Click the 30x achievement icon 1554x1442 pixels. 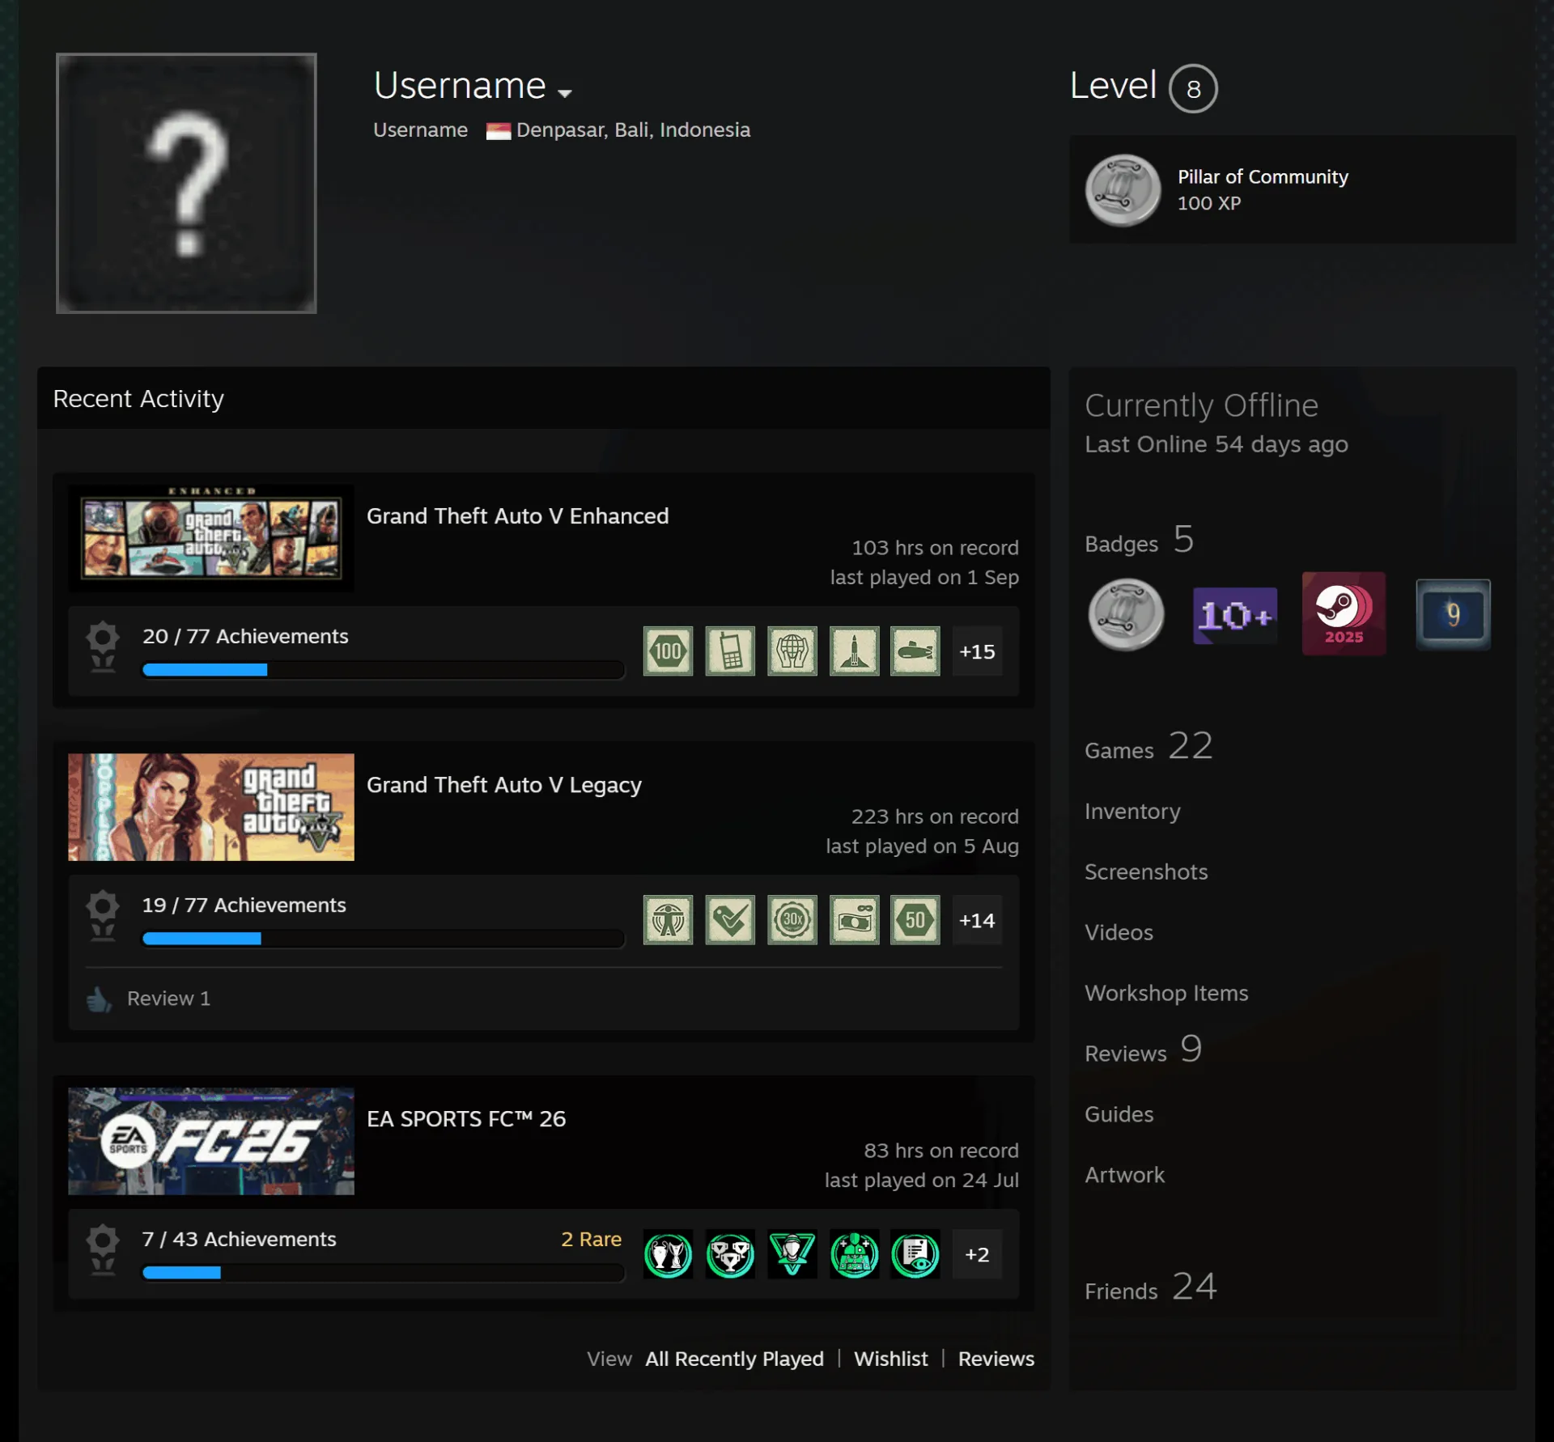tap(792, 919)
